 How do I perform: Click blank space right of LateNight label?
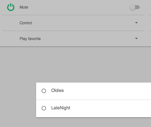(111, 108)
